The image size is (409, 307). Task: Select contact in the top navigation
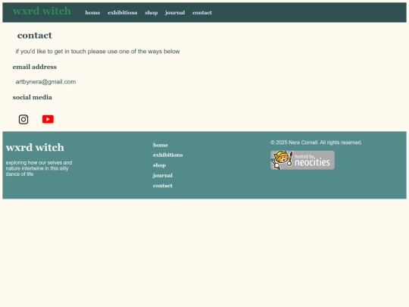point(202,13)
